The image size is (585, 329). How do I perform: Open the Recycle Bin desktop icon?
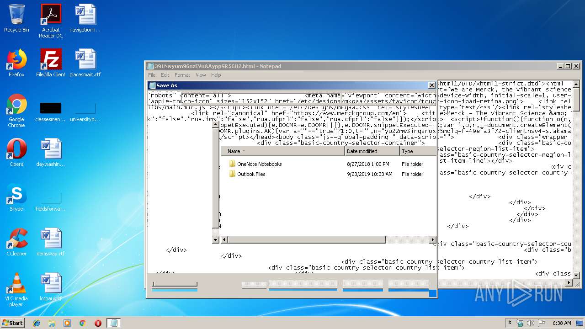click(16, 18)
